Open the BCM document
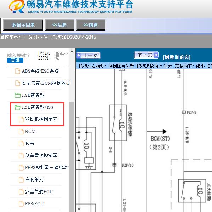 (x=30, y=131)
